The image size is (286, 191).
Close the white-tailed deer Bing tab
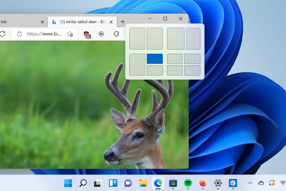coord(111,22)
